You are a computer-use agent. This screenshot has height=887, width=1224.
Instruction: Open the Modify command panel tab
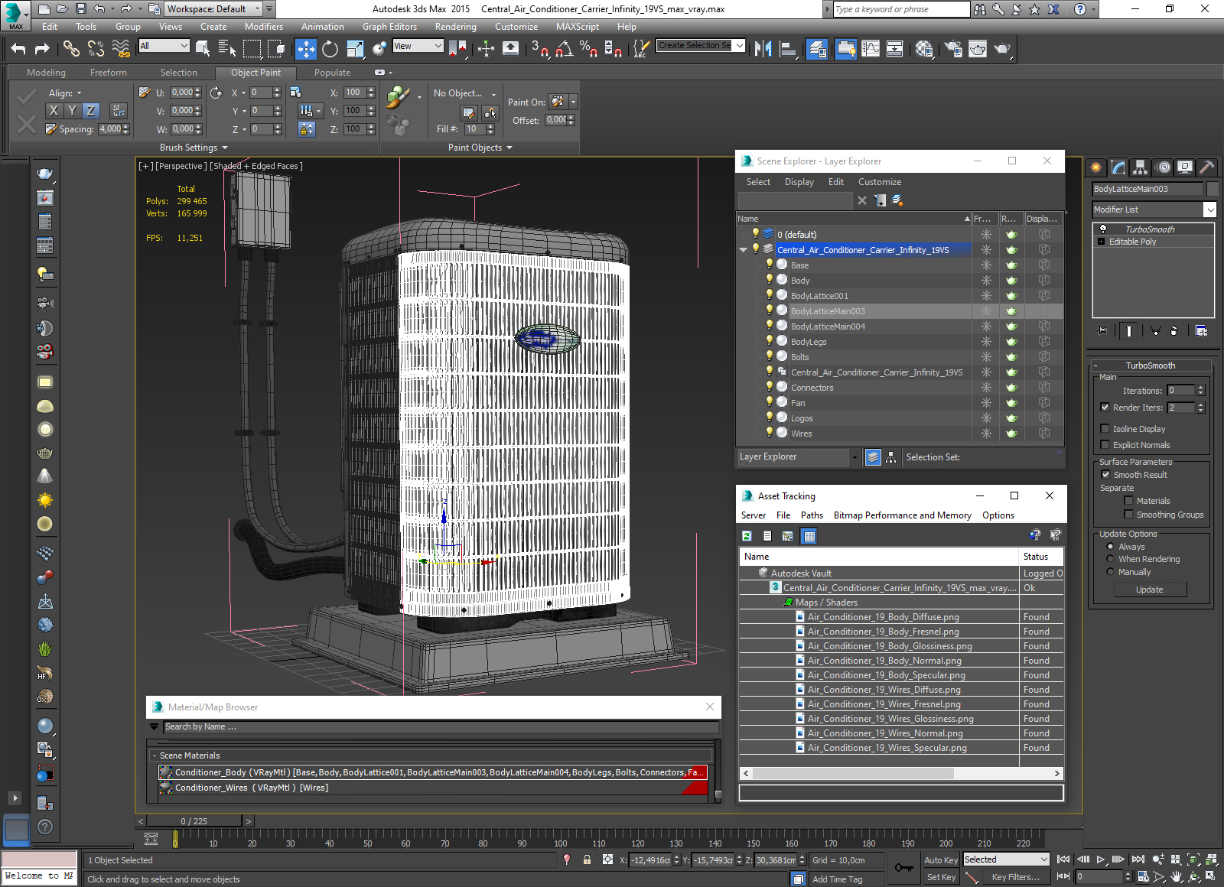[x=1118, y=167]
